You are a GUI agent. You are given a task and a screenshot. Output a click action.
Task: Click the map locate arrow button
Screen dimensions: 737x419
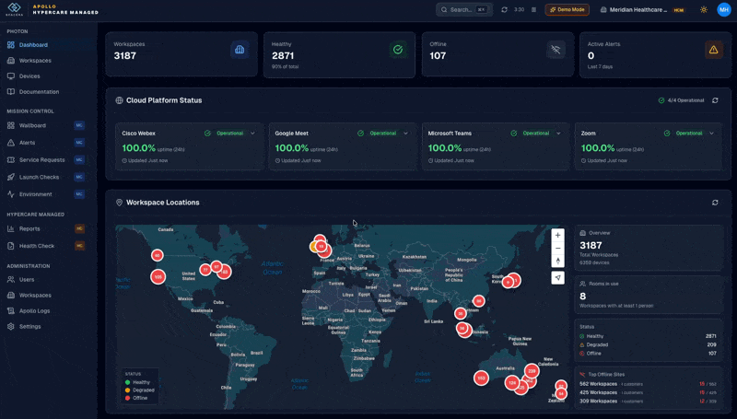557,277
